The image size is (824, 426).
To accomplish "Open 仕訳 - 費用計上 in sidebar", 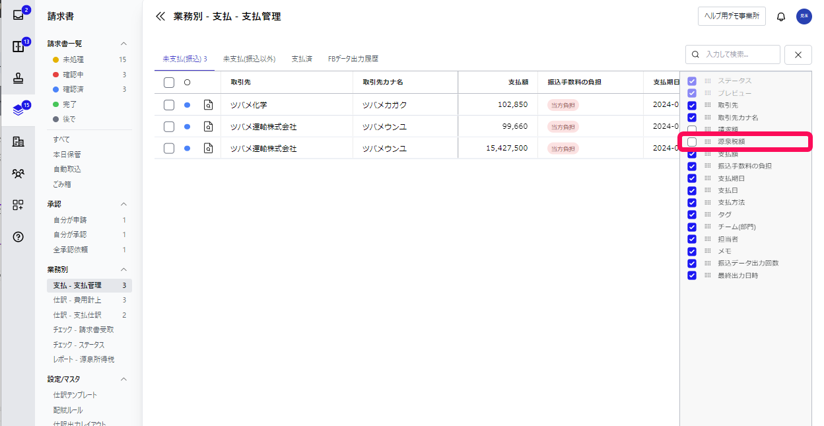I will click(x=89, y=300).
